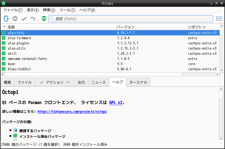Screen dimensions: 225x149
Task: Click the Octopi ghost icon in title bar
Action: click(x=4, y=3)
